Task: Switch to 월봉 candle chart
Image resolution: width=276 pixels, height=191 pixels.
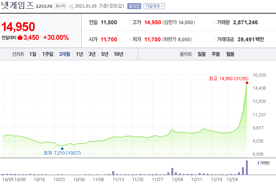Action: (x=230, y=54)
